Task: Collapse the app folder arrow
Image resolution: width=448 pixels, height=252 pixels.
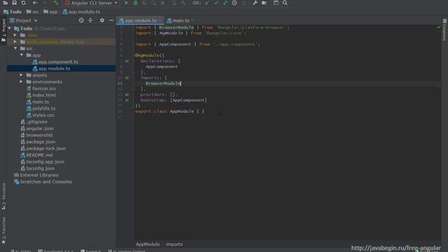Action: [22, 55]
